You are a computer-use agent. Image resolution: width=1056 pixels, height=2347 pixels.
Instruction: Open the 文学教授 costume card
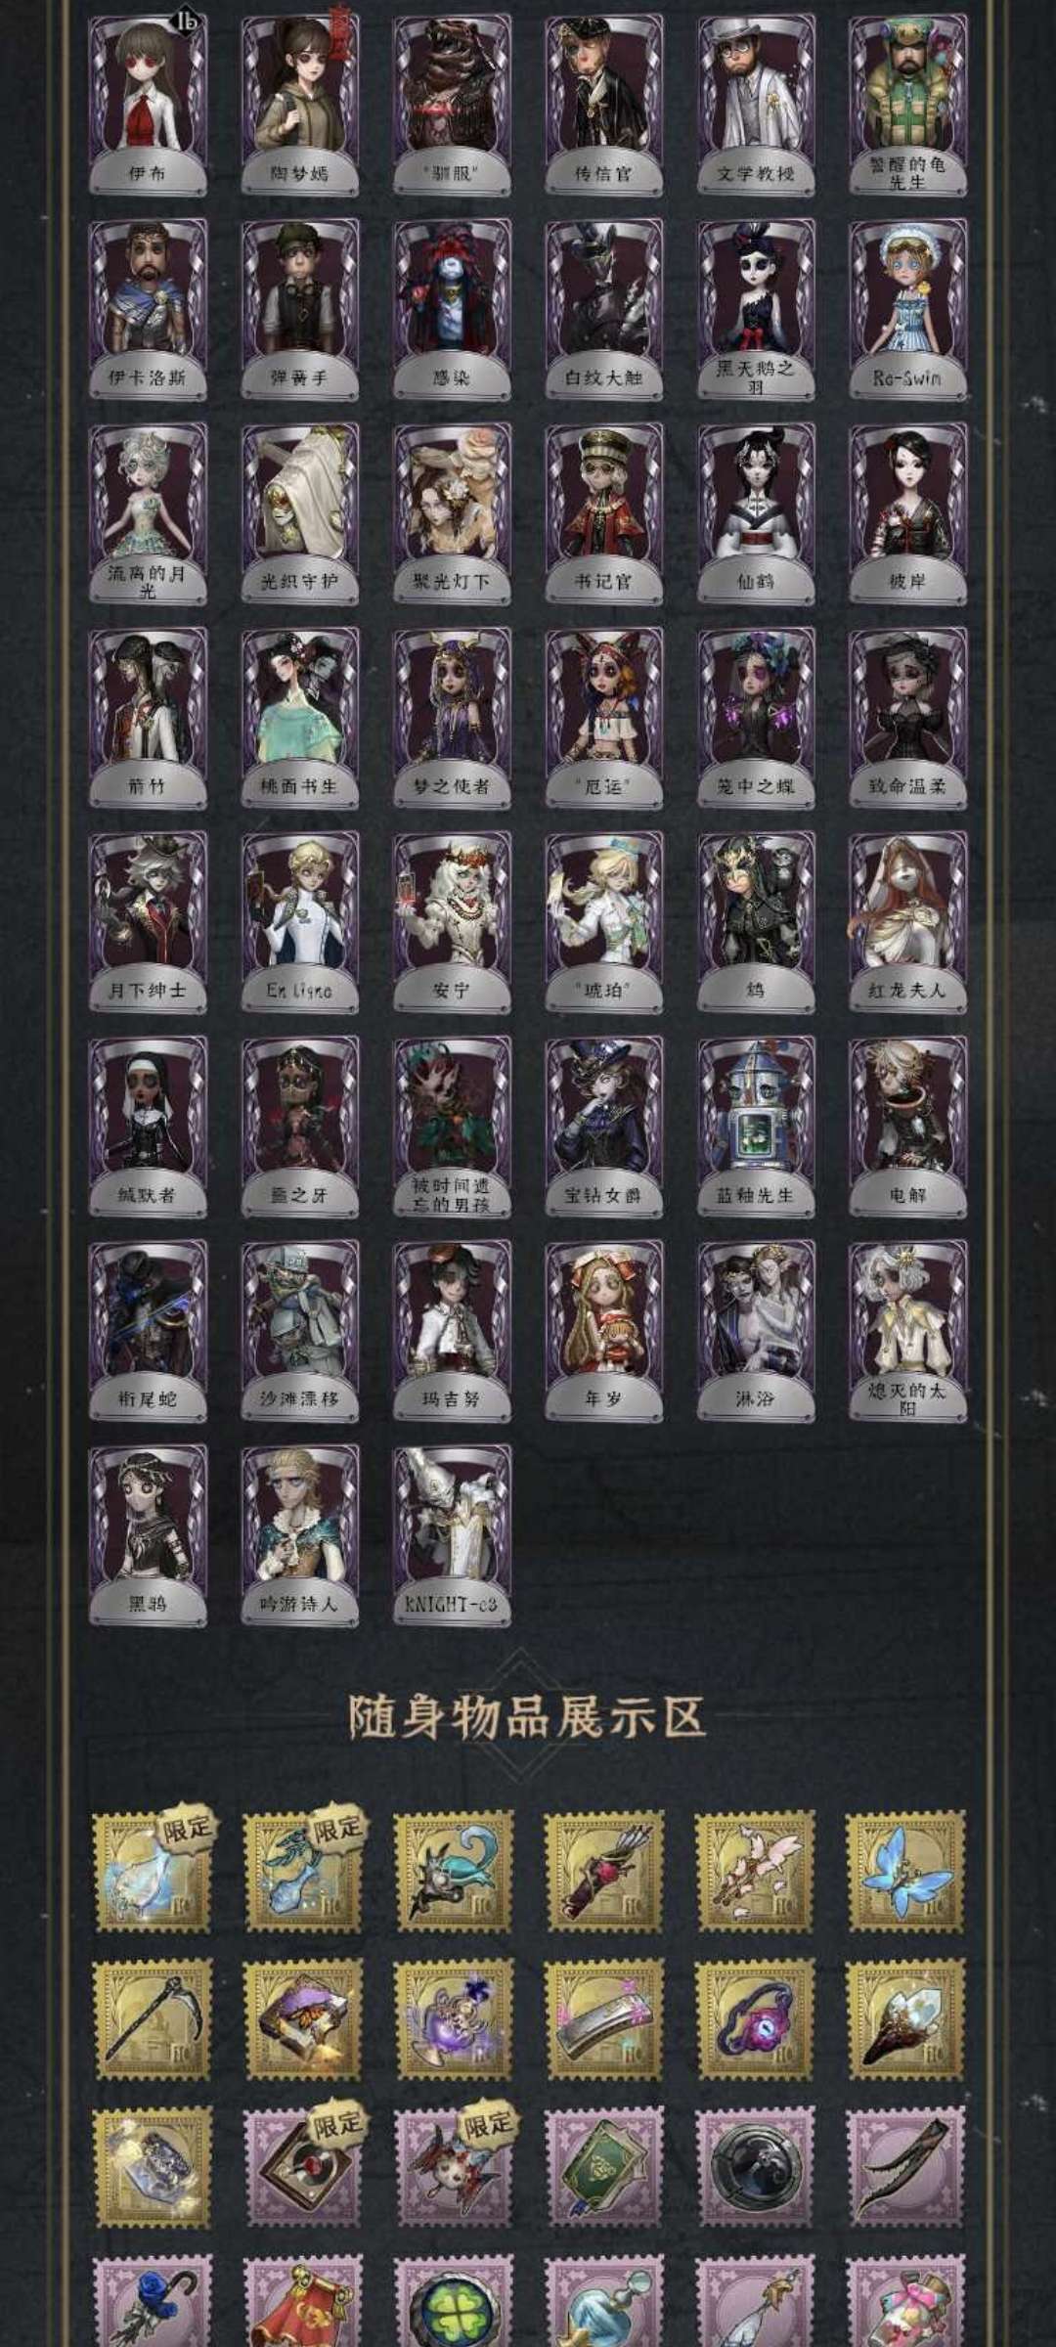pos(756,105)
